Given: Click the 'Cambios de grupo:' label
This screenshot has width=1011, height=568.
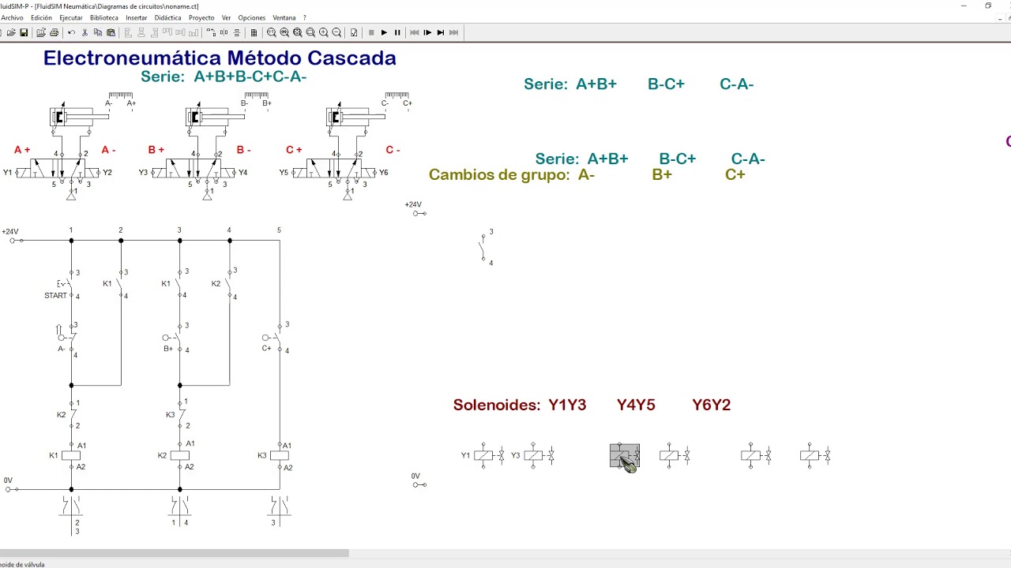Looking at the screenshot, I should click(499, 174).
